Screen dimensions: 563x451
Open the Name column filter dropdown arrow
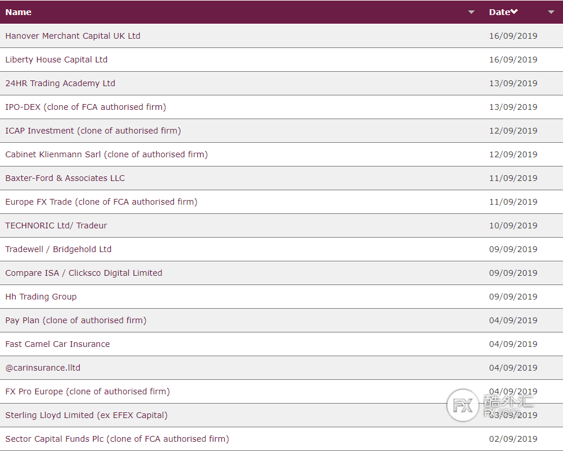[471, 12]
